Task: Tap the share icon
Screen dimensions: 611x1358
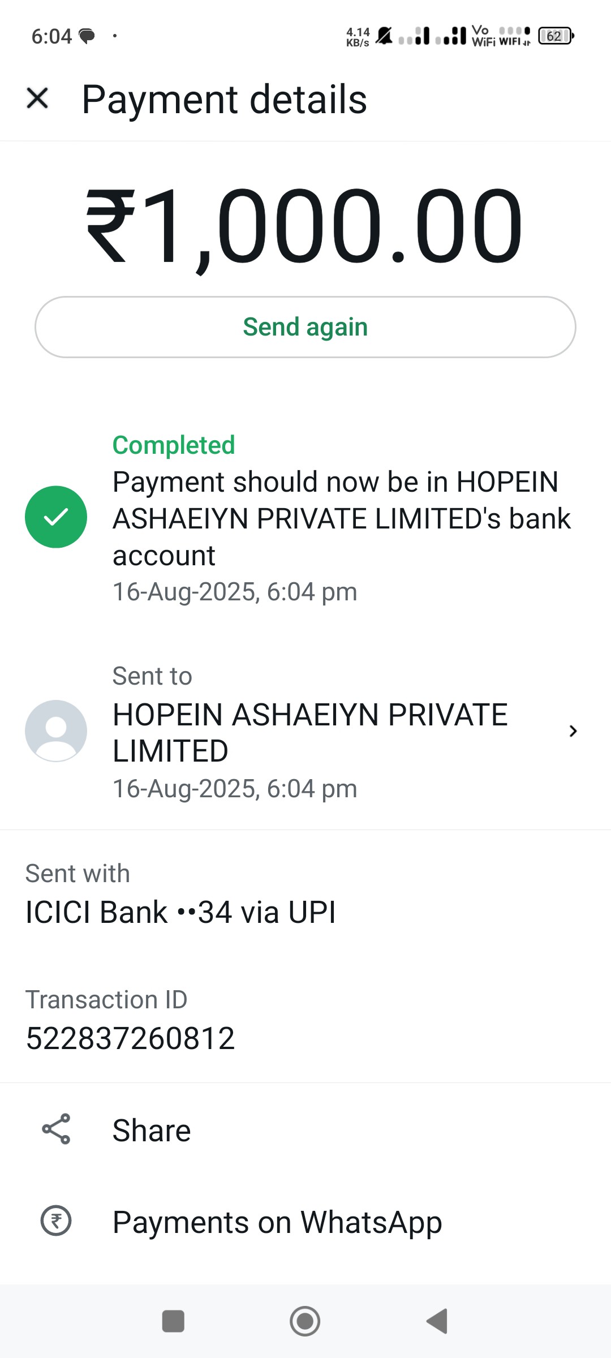Action: (x=56, y=1129)
